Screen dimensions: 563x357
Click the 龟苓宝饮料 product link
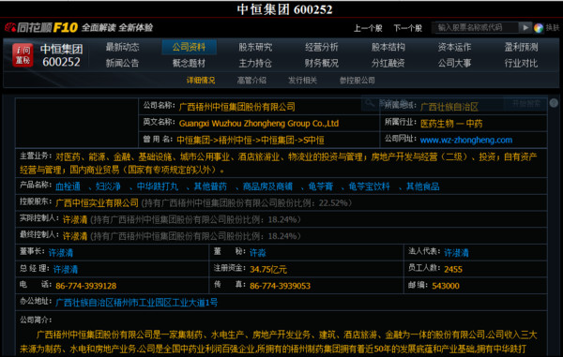(369, 186)
